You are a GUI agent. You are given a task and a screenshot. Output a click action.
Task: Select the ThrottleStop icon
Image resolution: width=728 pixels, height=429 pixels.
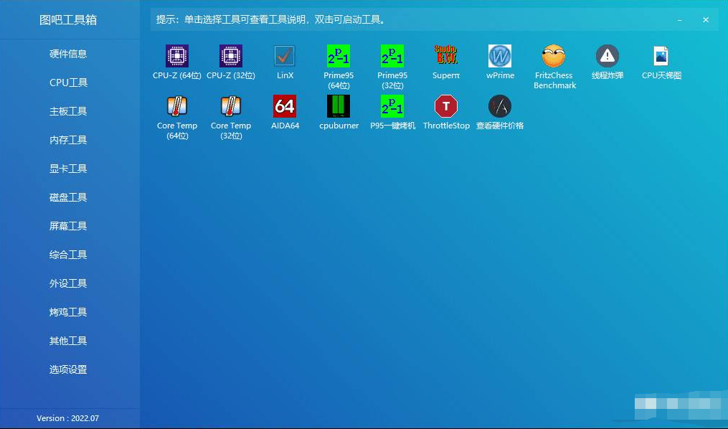(x=446, y=106)
